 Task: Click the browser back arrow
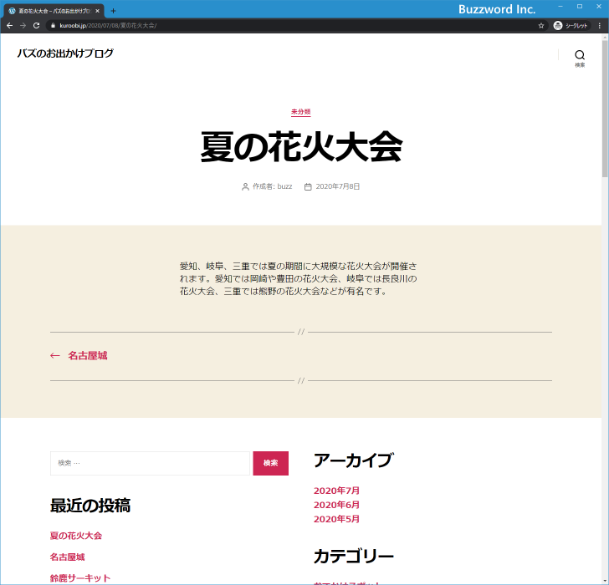click(x=10, y=26)
